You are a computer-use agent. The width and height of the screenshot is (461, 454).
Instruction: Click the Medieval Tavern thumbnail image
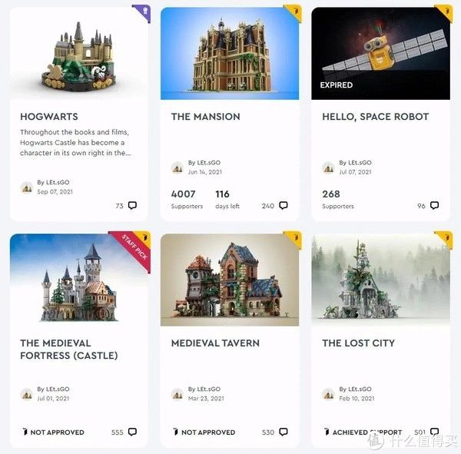pyautogui.click(x=230, y=280)
